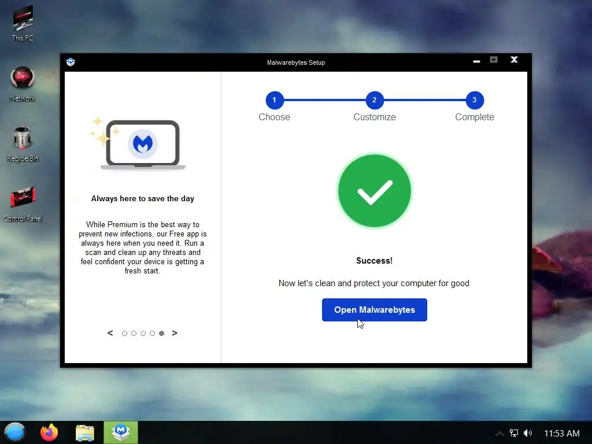Image resolution: width=592 pixels, height=444 pixels.
Task: Select the fifth filled carousel dot
Action: (x=162, y=333)
